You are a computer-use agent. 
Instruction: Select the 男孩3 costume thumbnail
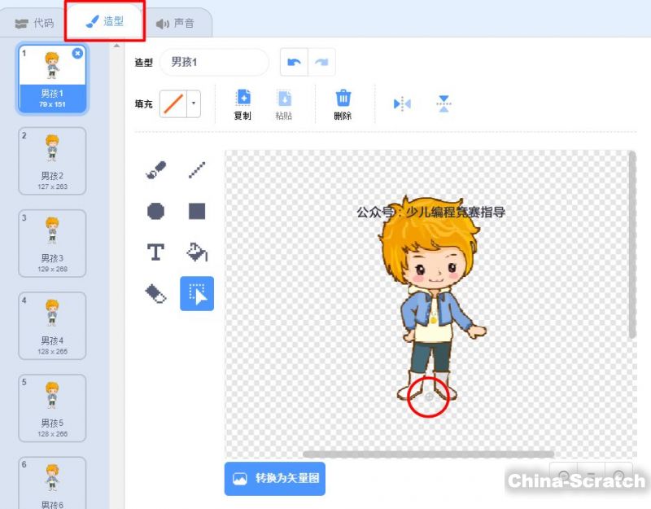52,243
